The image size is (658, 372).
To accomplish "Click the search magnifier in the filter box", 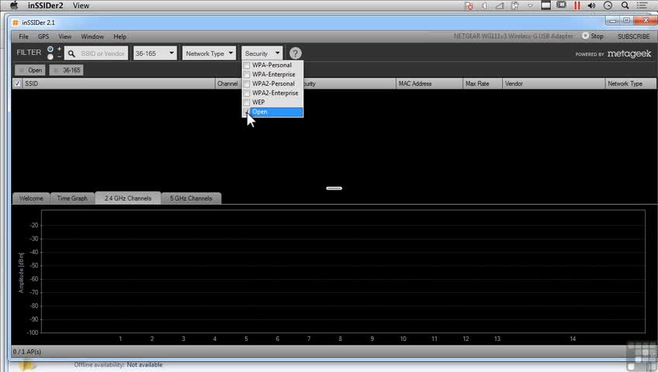I will pyautogui.click(x=71, y=53).
